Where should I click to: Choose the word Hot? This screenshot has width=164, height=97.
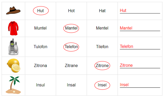71,11
